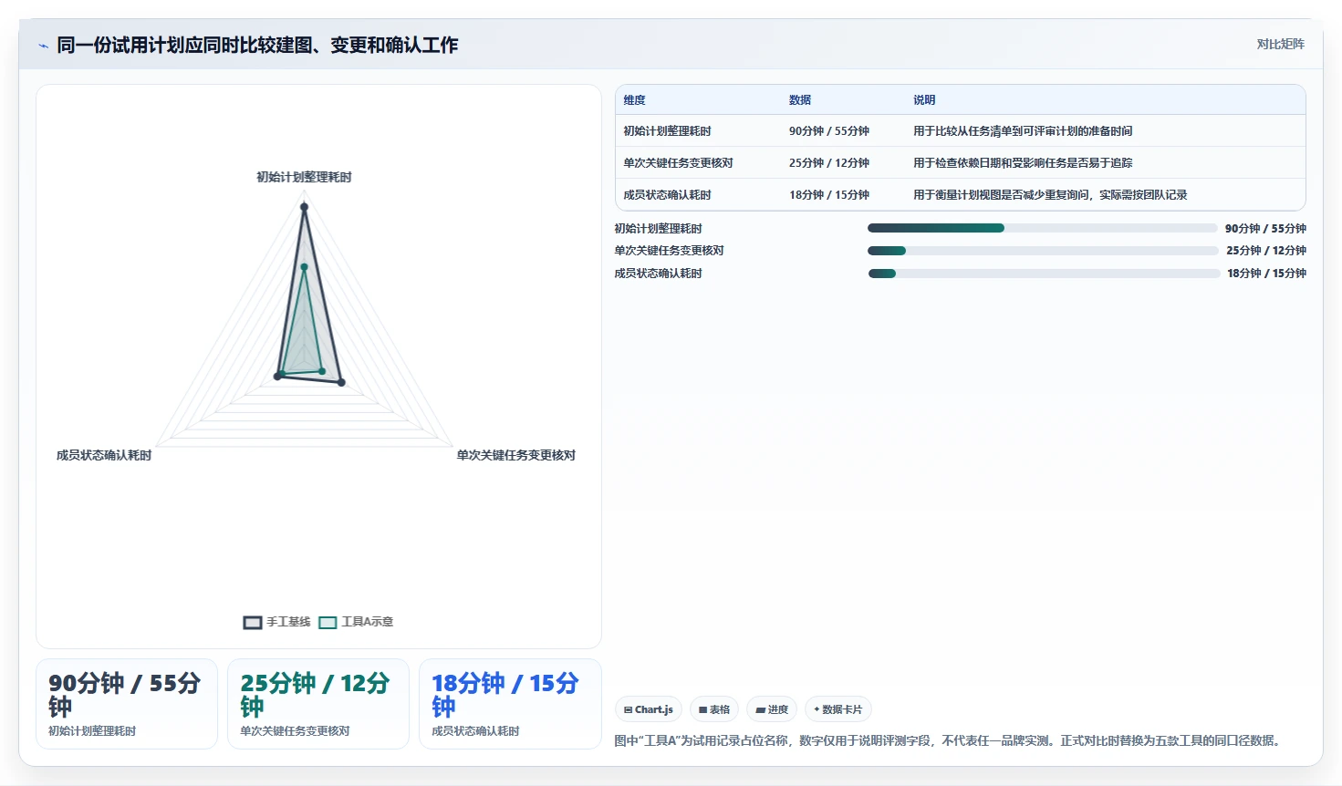
Task: Click table value 90分钟 / 55分钟
Action: click(x=829, y=131)
